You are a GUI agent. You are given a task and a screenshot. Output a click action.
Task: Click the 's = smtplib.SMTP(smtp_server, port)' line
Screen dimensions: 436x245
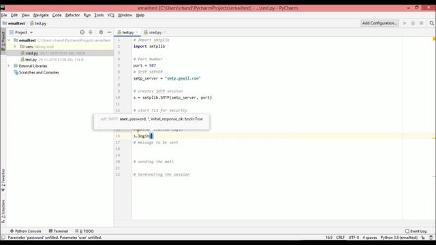pos(172,97)
